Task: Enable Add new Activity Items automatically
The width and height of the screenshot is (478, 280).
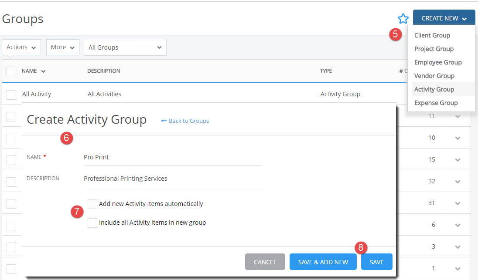Action: pyautogui.click(x=92, y=204)
